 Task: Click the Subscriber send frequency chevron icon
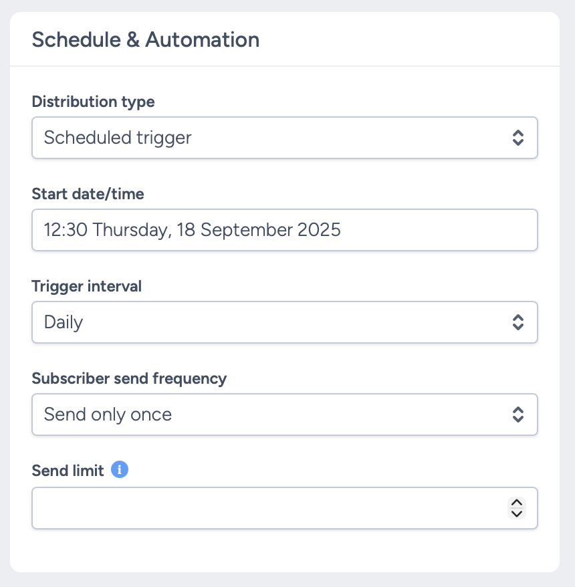[519, 415]
